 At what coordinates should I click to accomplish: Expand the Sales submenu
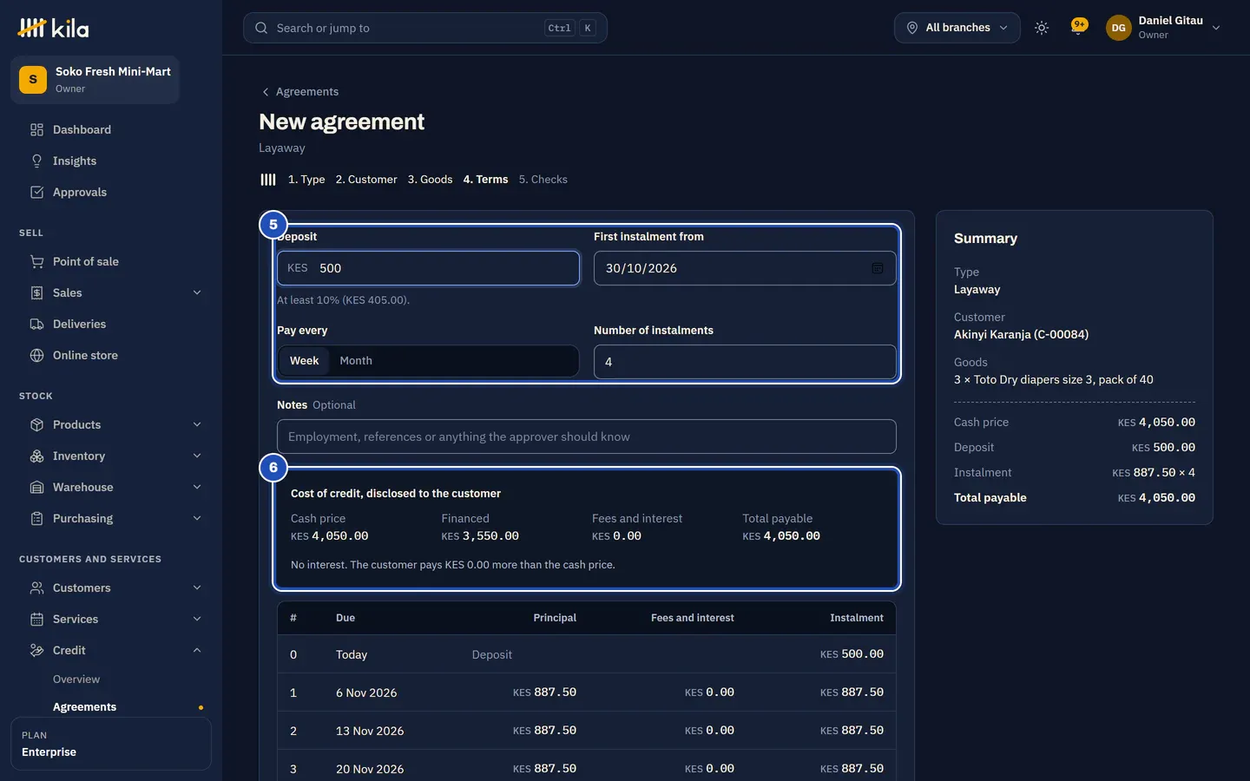[x=197, y=293]
